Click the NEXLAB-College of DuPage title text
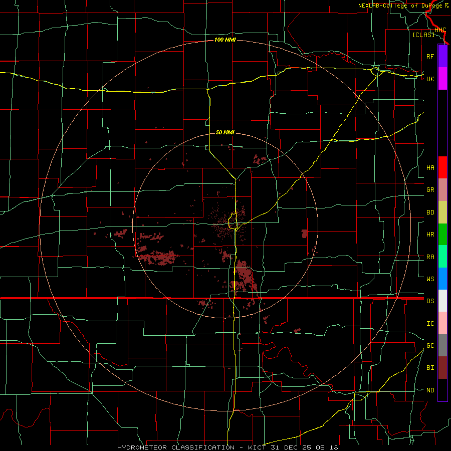This screenshot has width=451, height=451. pos(401,6)
